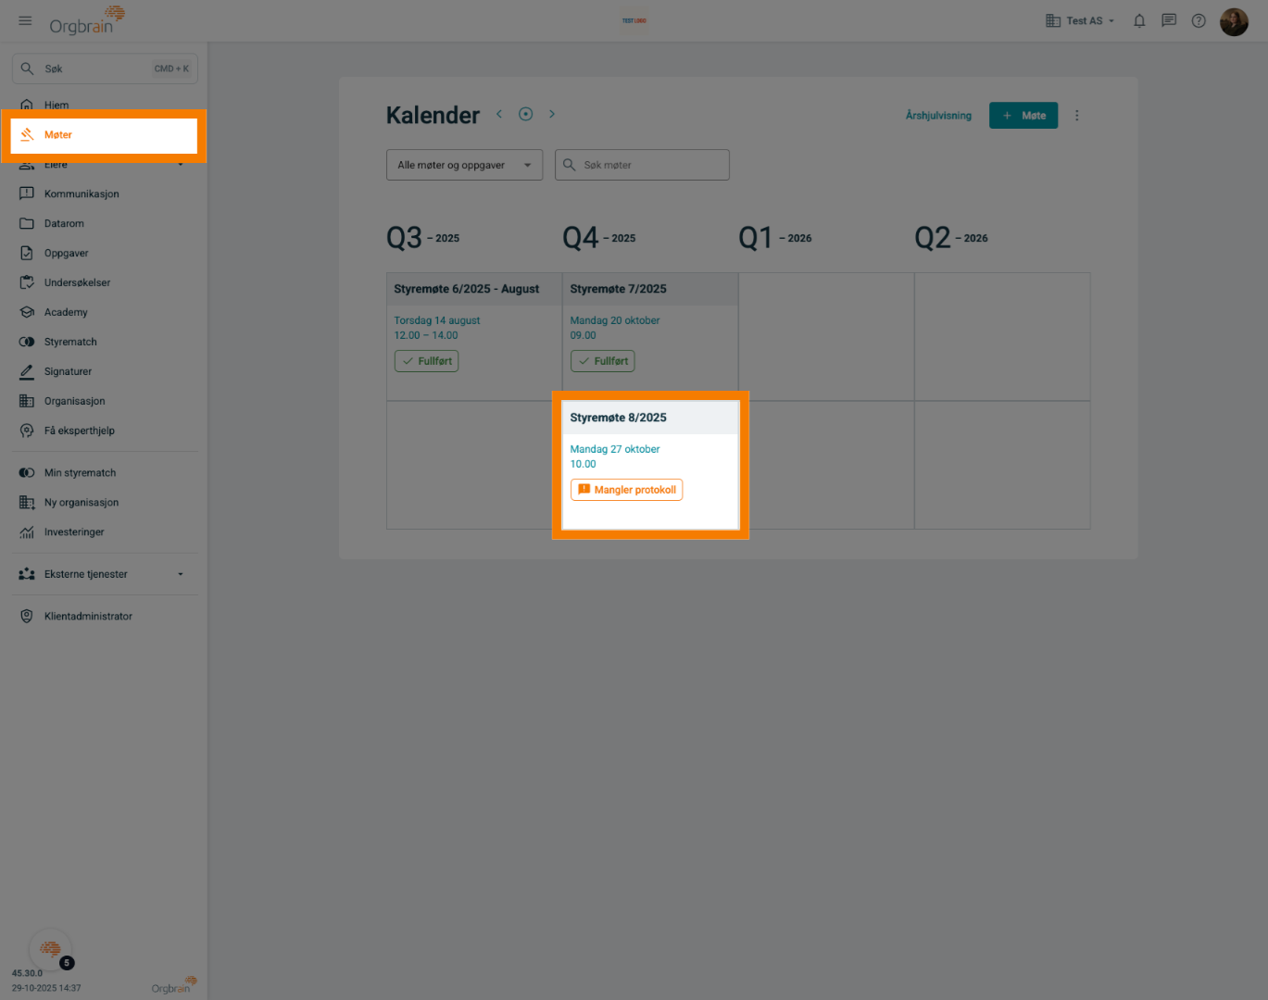Open the Alle møter og oppgaver filter
Screen dimensions: 1268x1000
click(x=464, y=165)
